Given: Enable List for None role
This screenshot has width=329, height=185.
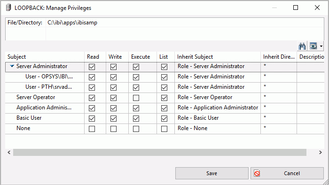Looking at the screenshot, I should pos(164,129).
